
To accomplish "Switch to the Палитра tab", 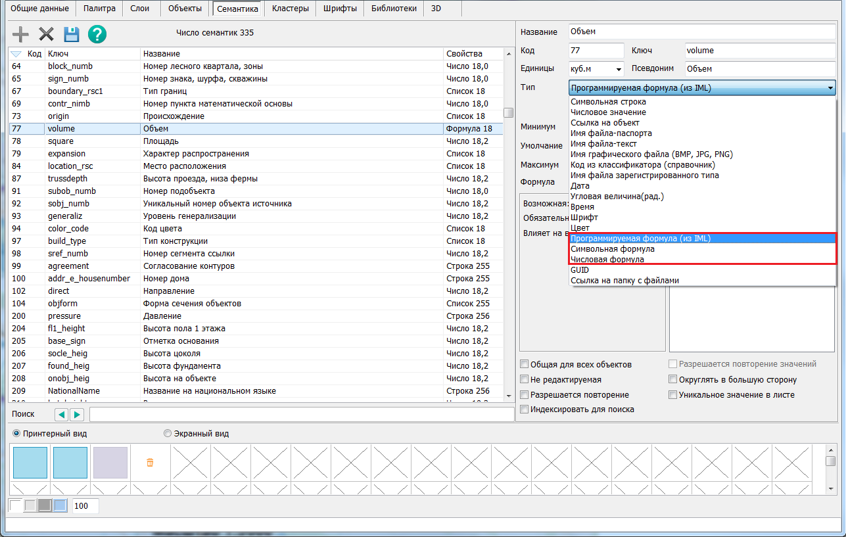I will [x=99, y=9].
